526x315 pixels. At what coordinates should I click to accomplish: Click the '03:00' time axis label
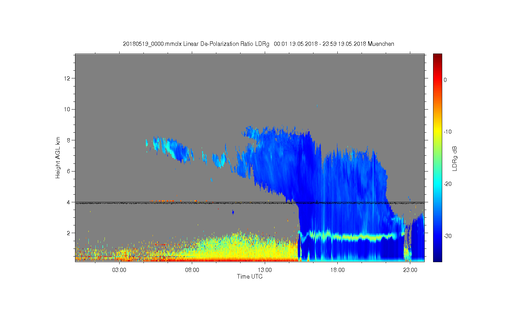tap(119, 270)
